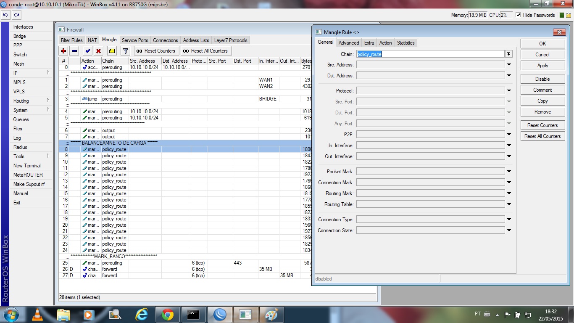Image resolution: width=574 pixels, height=323 pixels.
Task: Open Google Chrome from the taskbar
Action: (168, 315)
